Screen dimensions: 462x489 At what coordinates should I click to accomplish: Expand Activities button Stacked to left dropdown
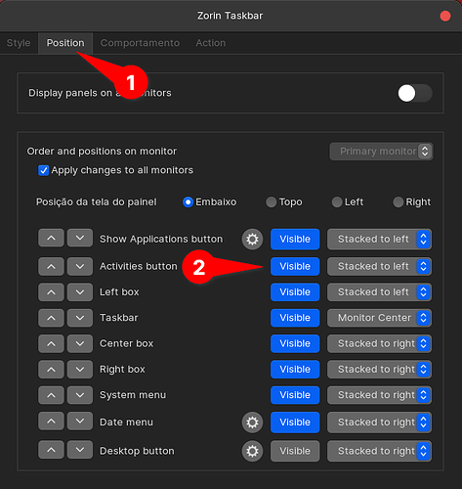(x=379, y=266)
